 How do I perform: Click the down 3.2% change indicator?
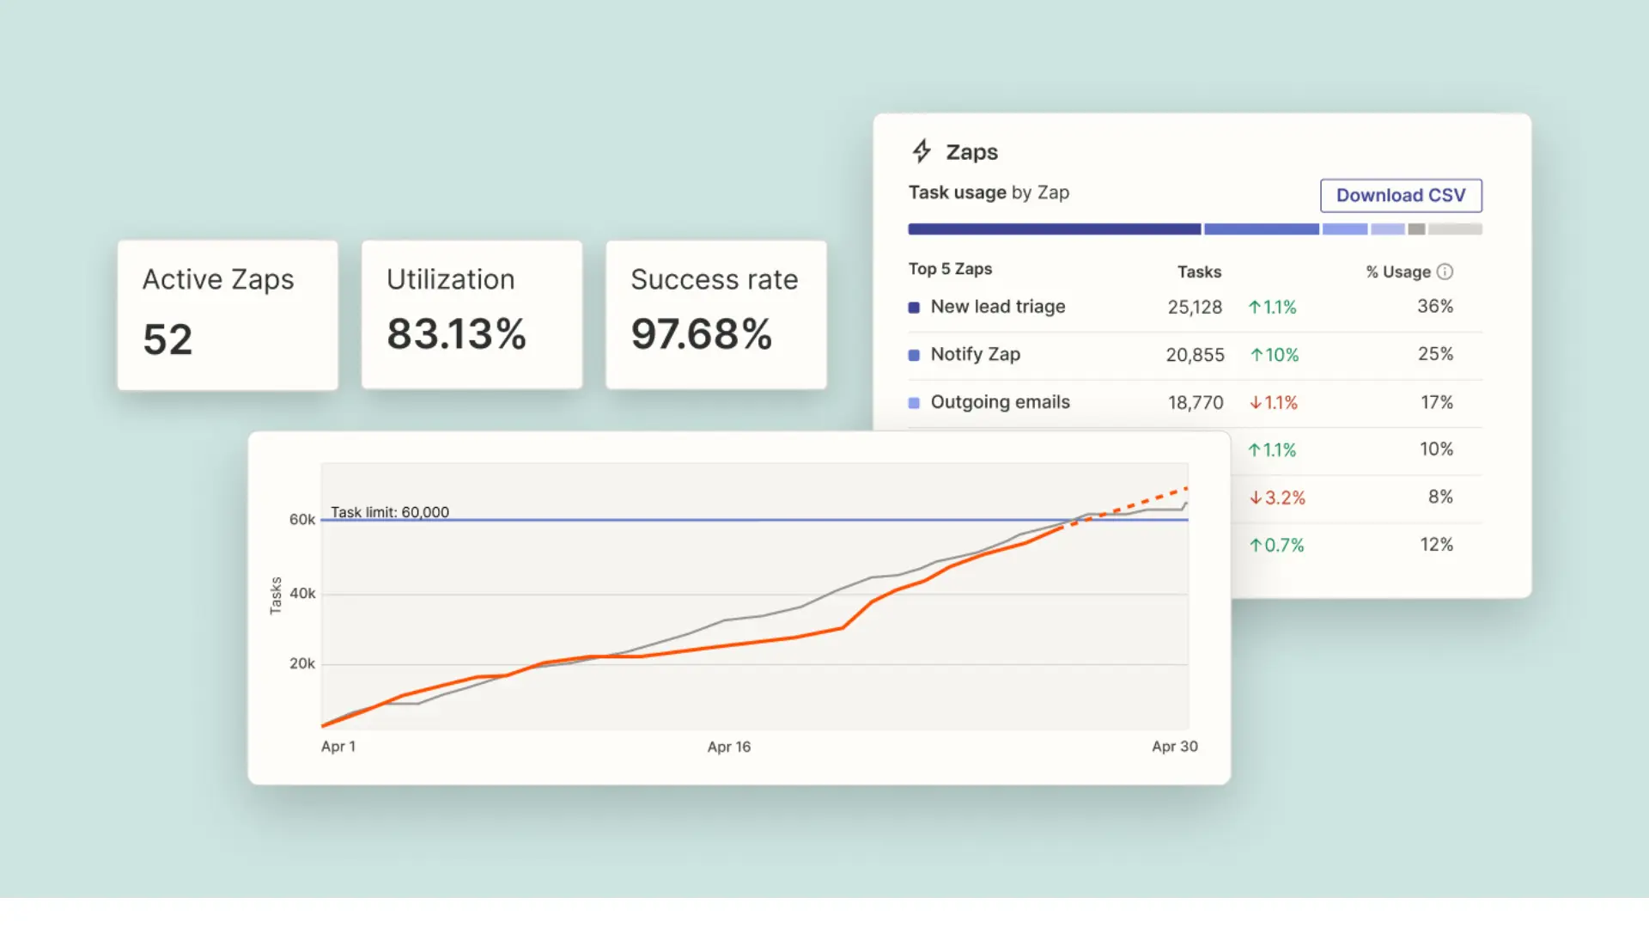click(1277, 498)
